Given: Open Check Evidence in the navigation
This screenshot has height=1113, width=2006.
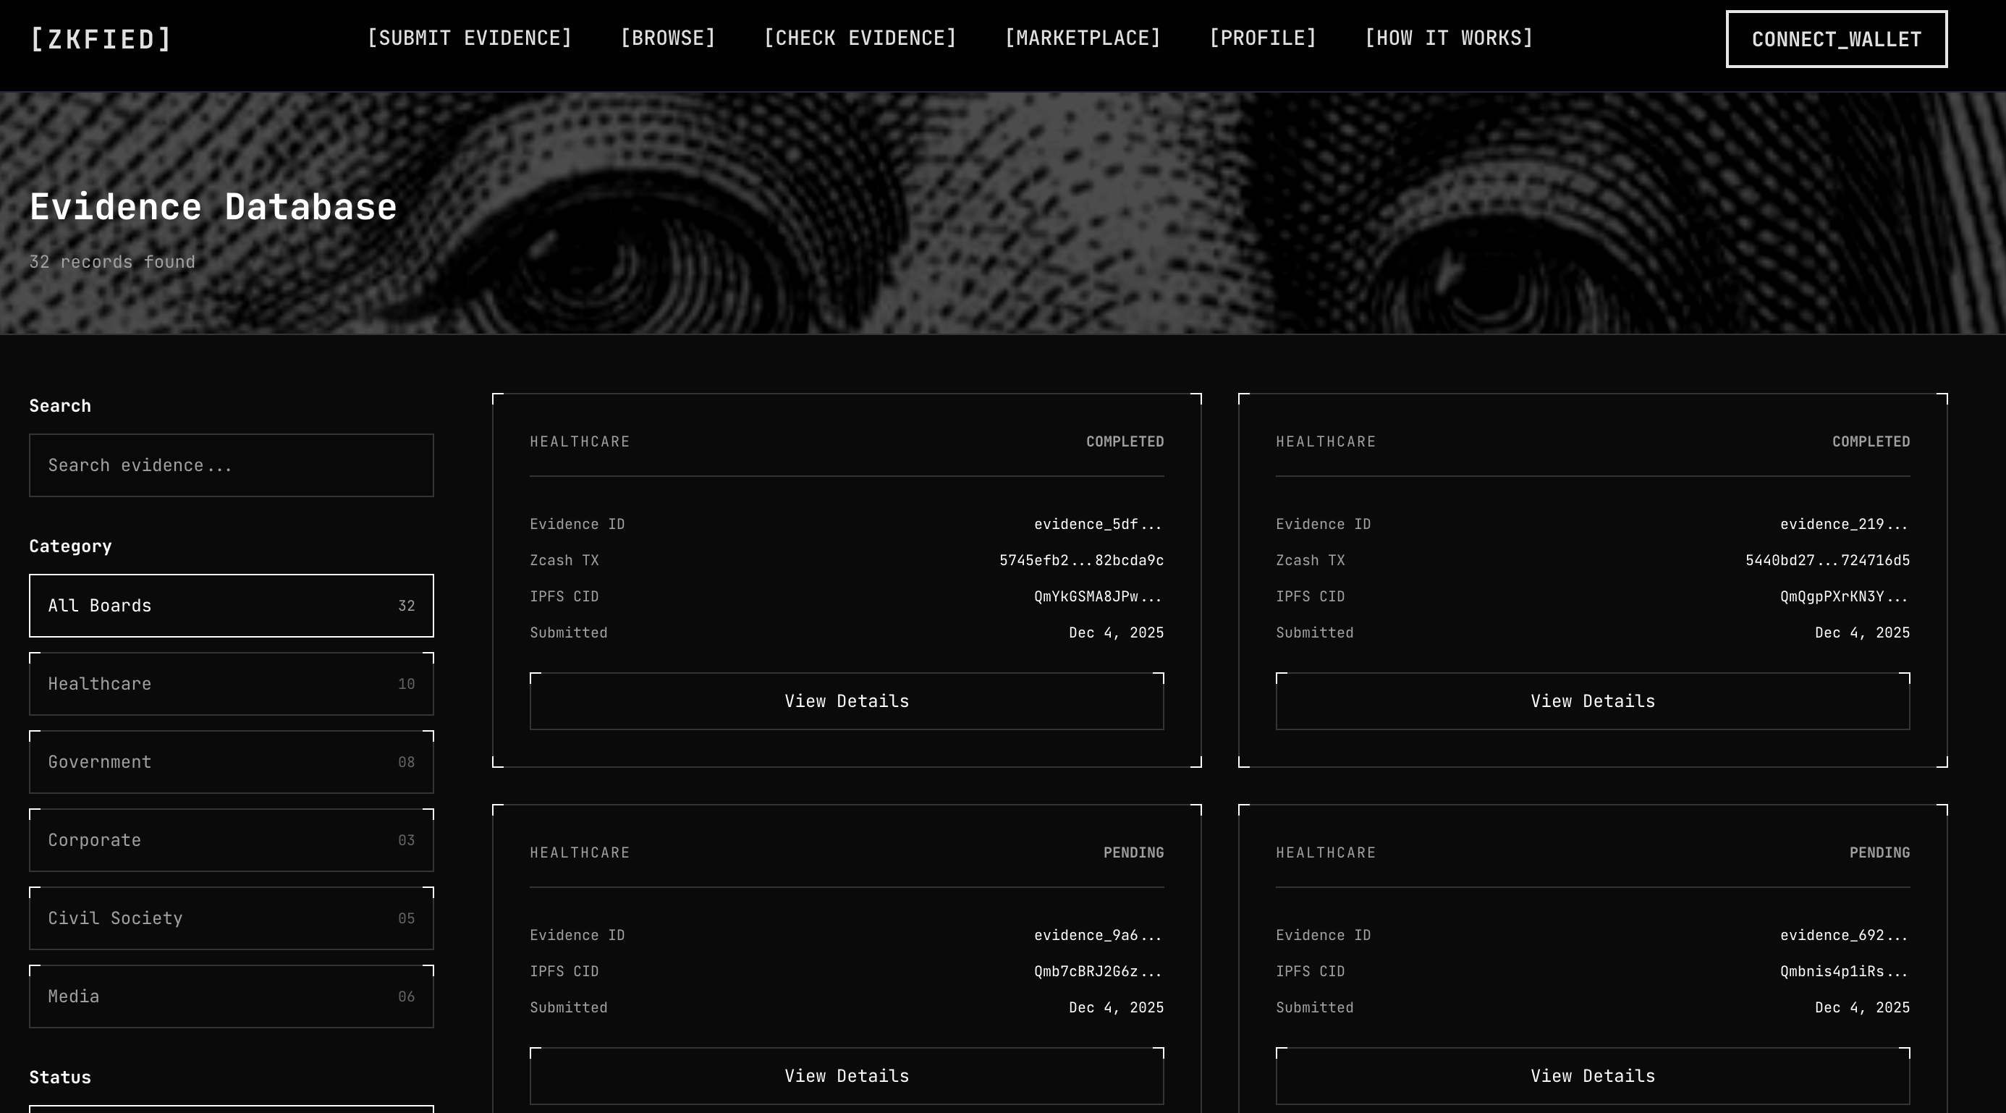Looking at the screenshot, I should pos(860,38).
